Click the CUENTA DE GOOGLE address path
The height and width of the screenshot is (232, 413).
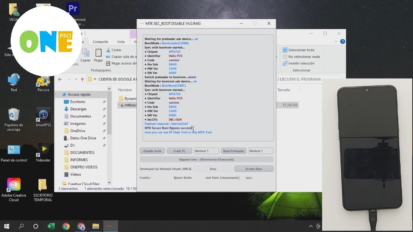coord(117,79)
